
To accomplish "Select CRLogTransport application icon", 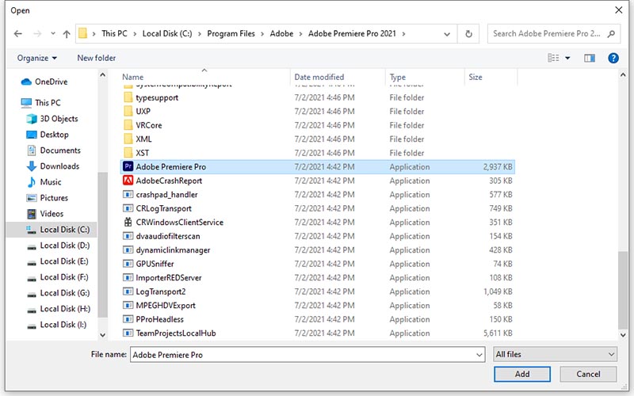I will click(x=128, y=208).
